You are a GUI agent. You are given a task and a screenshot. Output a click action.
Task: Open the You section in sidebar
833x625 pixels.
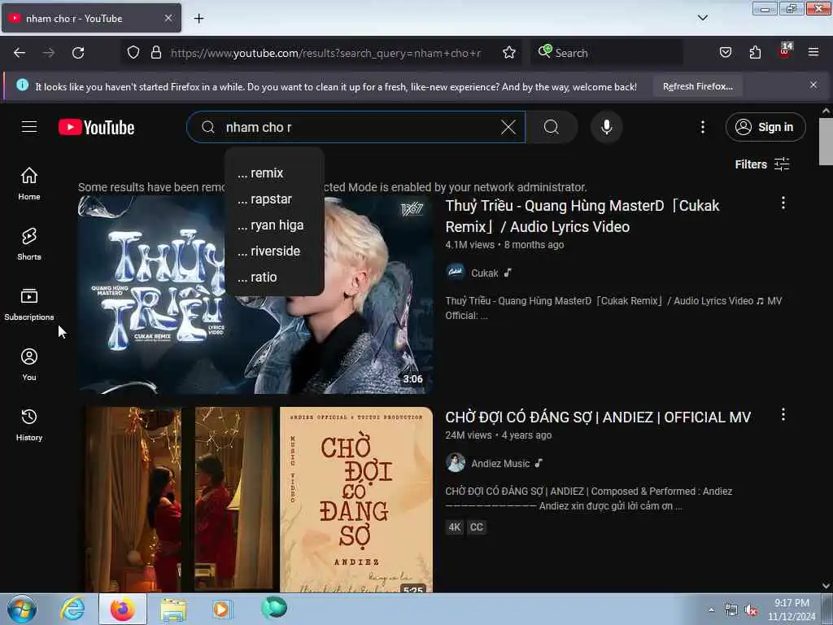tap(29, 365)
